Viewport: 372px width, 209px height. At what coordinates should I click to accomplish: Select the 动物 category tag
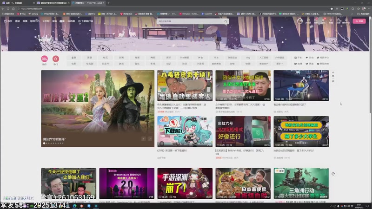pyautogui.click(x=232, y=64)
